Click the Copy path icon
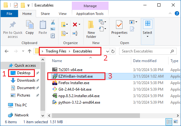The height and width of the screenshot is (126, 181). pyautogui.click(x=53, y=29)
